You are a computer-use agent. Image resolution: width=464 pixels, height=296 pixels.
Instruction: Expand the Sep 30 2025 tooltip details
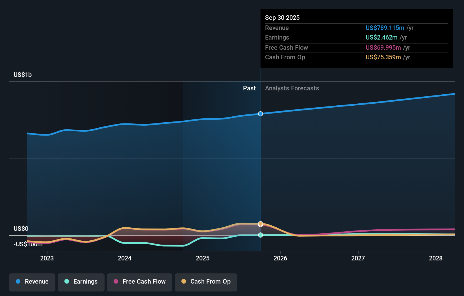pyautogui.click(x=282, y=18)
